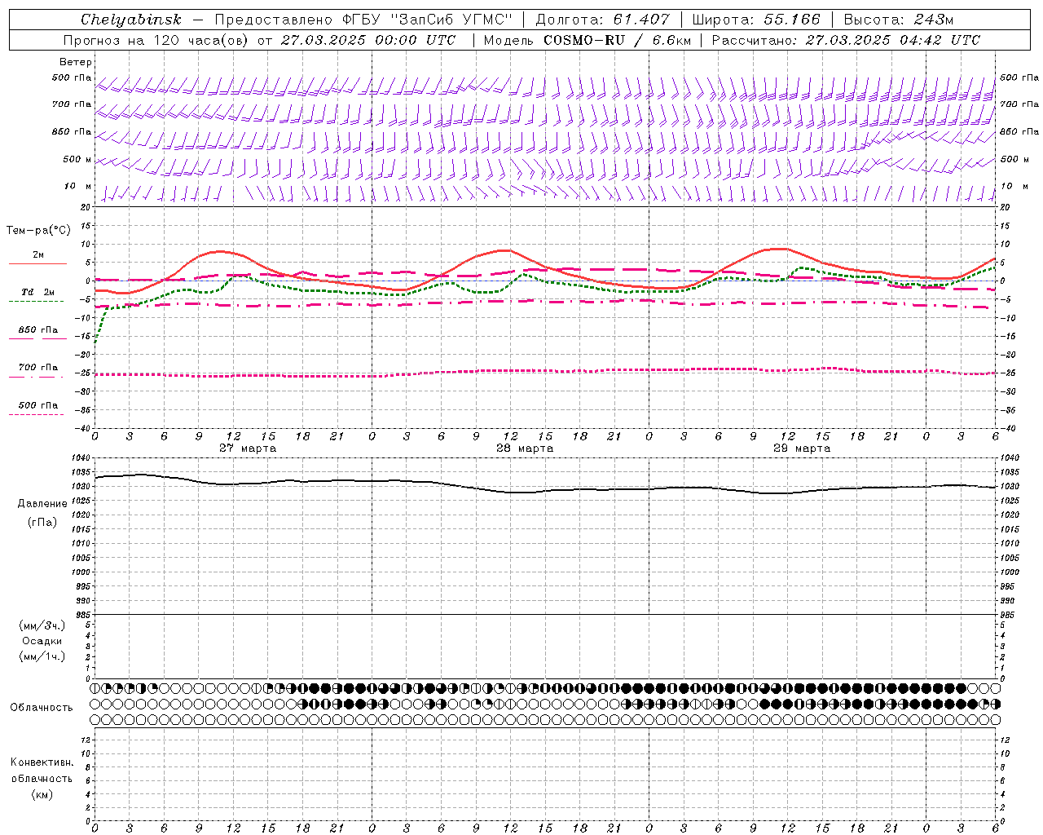Select the Прогноз на 120 часа(ов) text
Image resolution: width=1043 pixels, height=835 pixels.
coord(156,40)
